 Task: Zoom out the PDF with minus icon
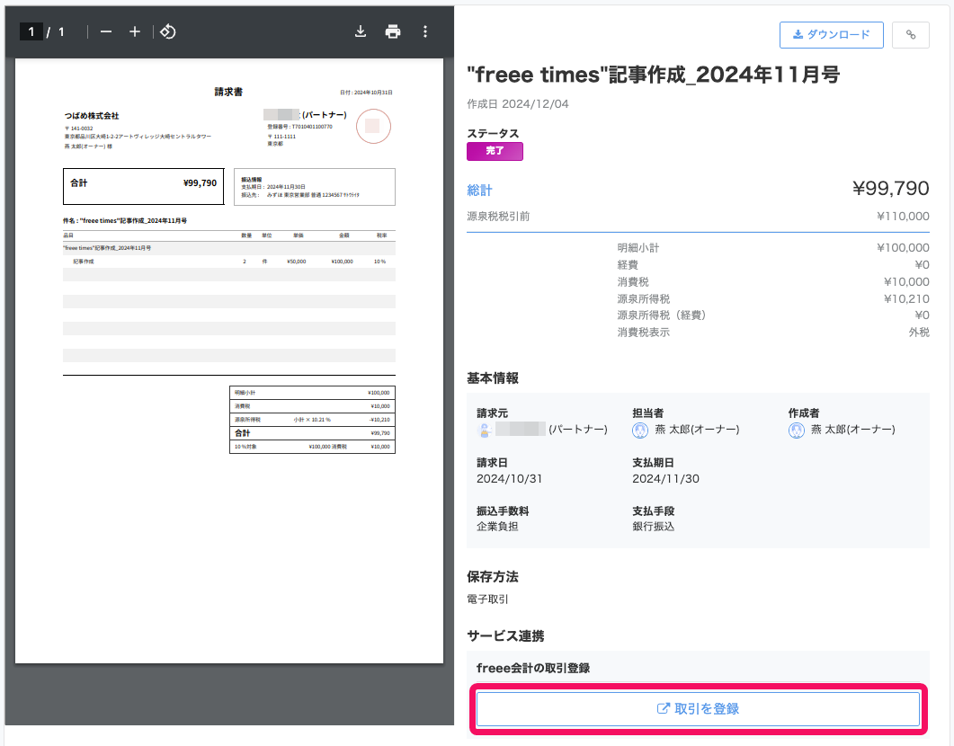click(106, 31)
